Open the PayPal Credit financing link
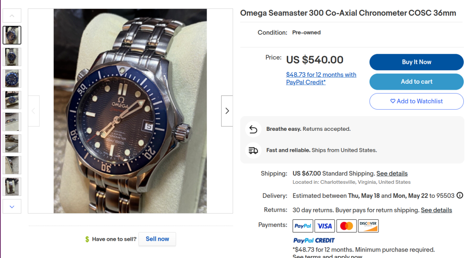Viewport: 469px width, 258px height. (321, 79)
